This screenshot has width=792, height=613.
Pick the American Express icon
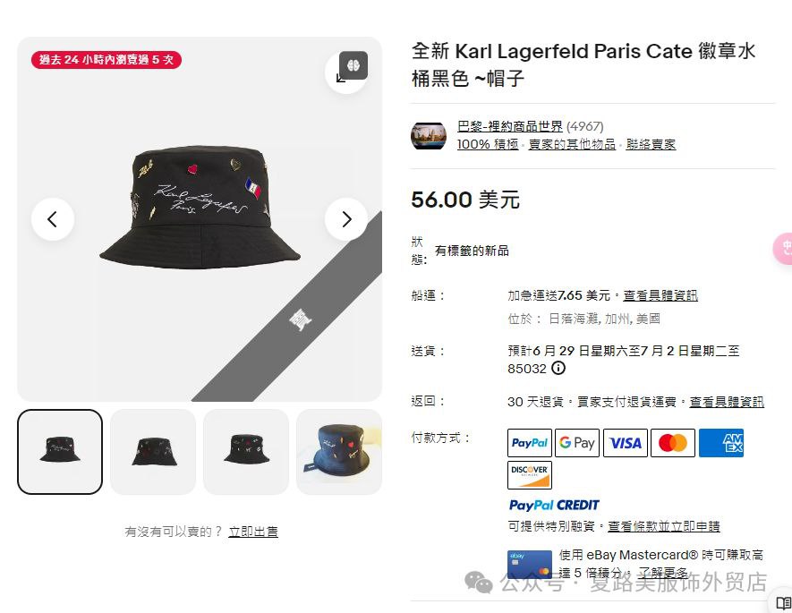point(720,443)
